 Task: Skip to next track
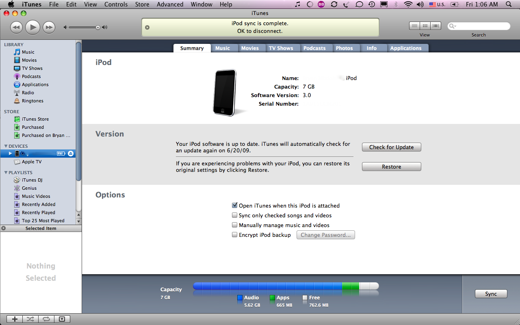coord(49,27)
